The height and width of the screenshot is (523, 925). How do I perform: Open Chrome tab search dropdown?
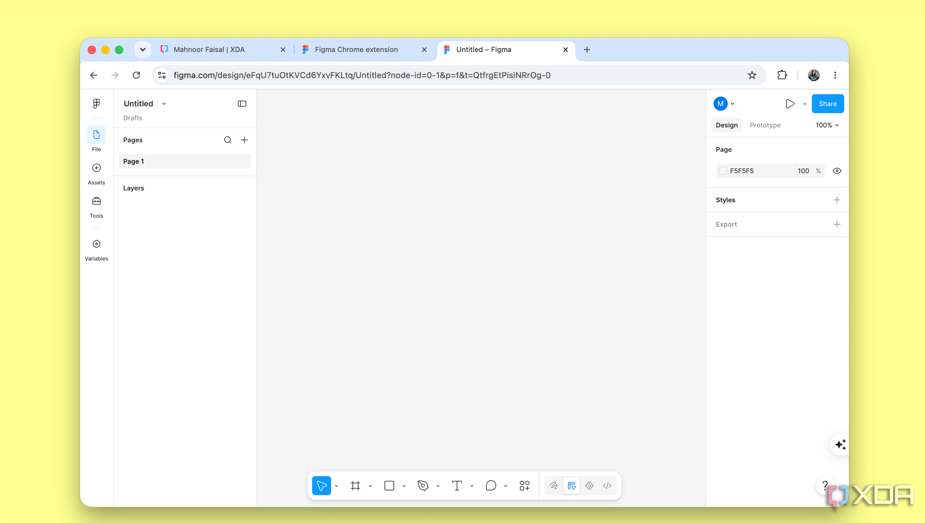pos(143,50)
